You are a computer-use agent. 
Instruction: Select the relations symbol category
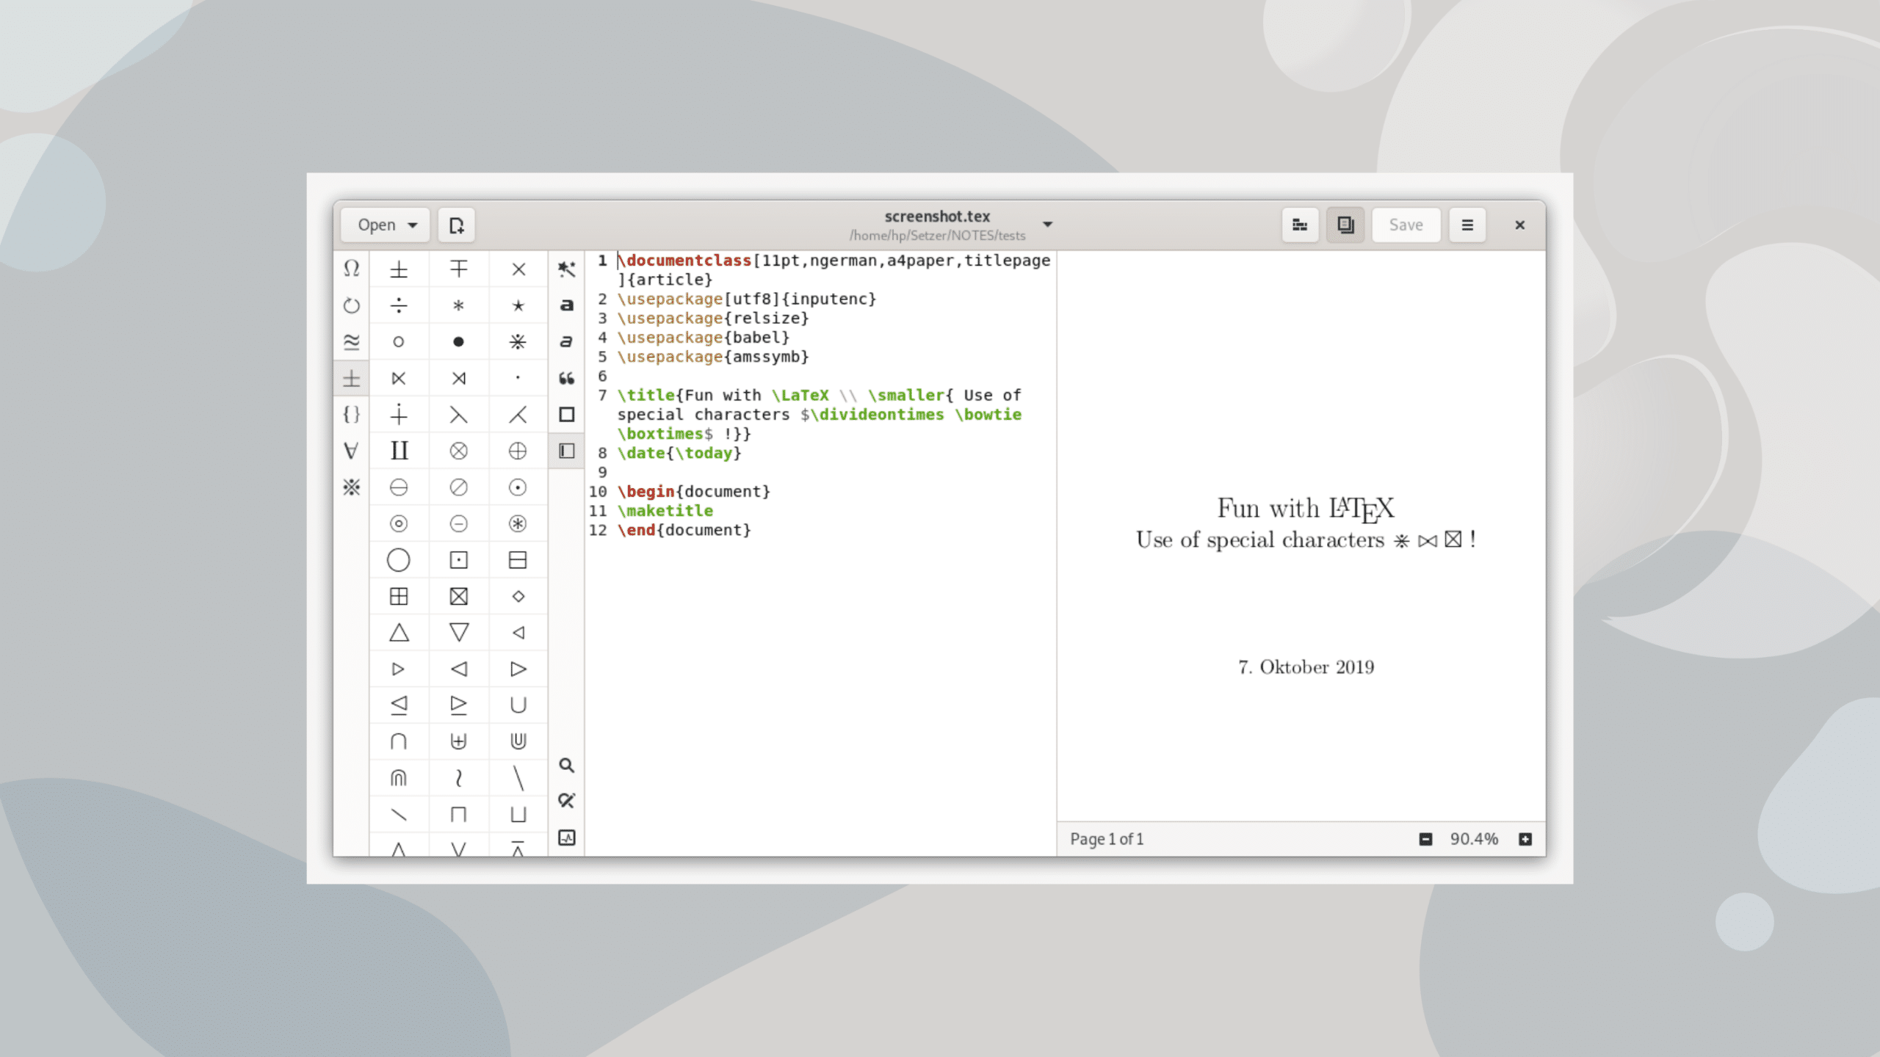(351, 341)
